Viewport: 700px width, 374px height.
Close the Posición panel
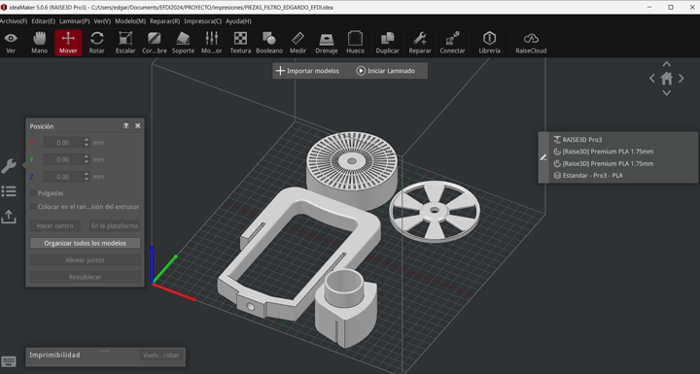click(138, 126)
